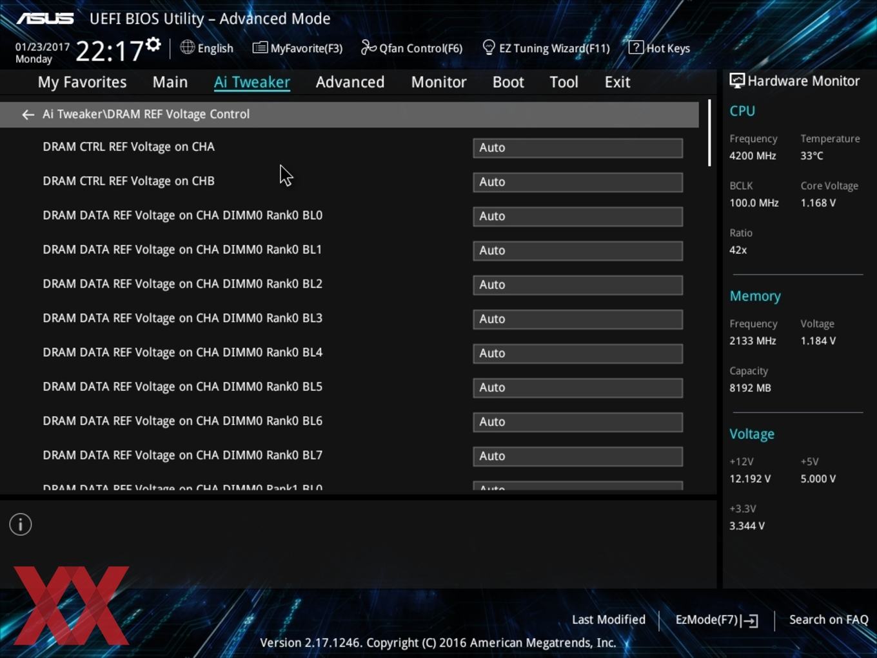Click the 12.192 V reading
The image size is (877, 658).
point(749,479)
